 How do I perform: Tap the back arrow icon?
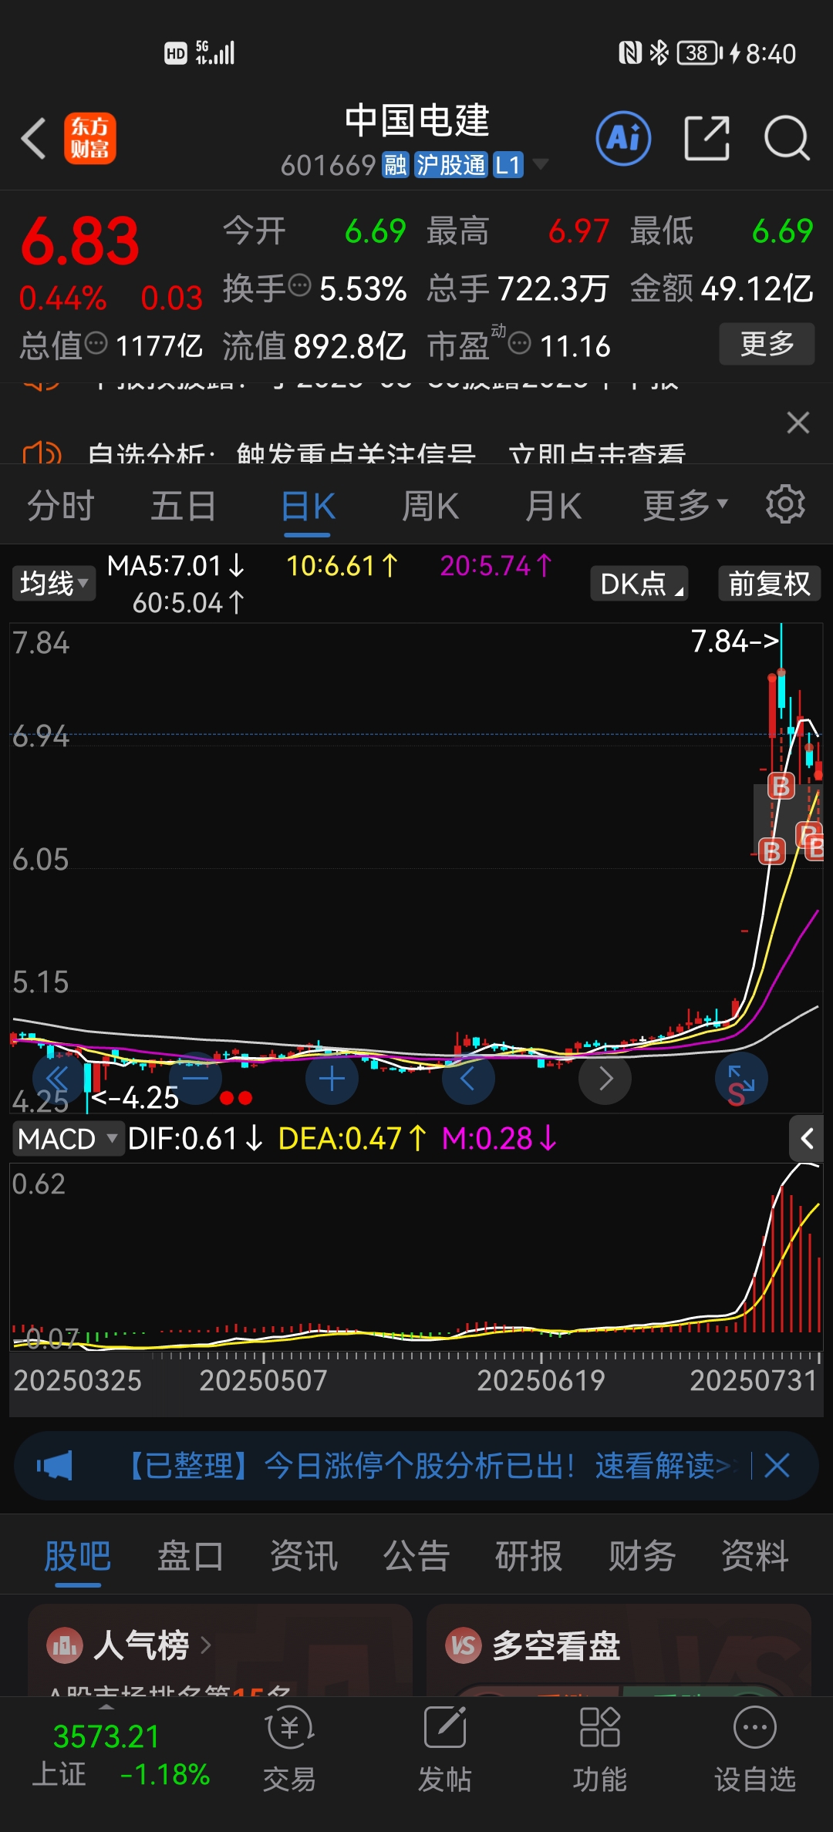pos(34,139)
